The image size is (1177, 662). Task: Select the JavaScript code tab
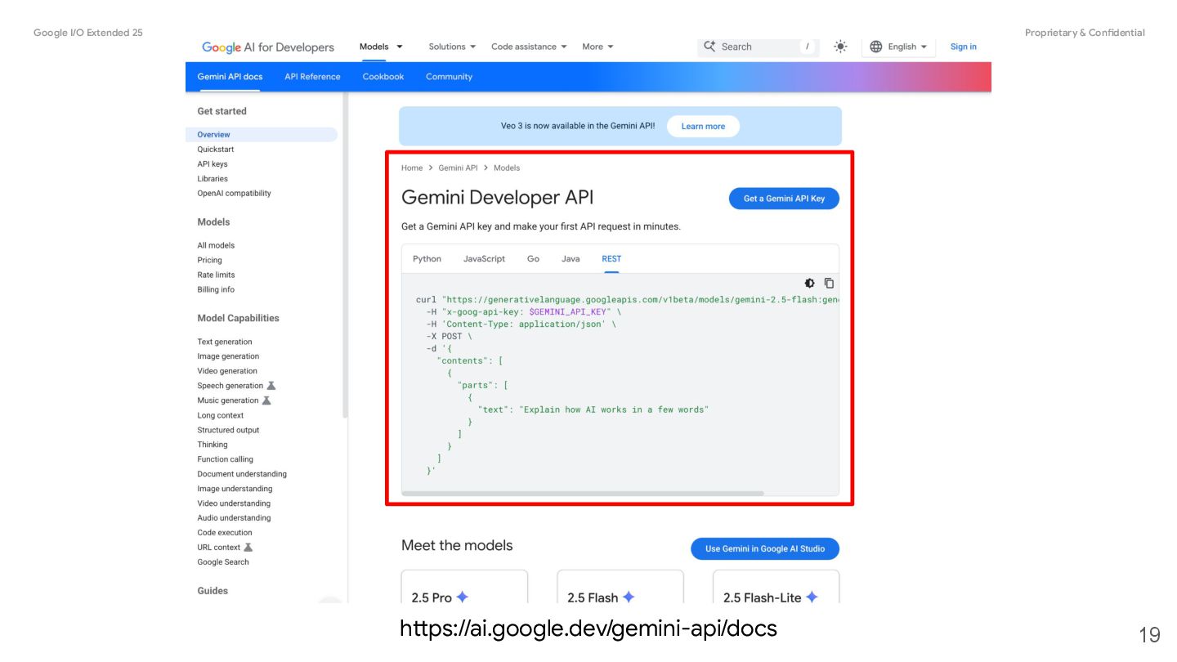(x=484, y=259)
